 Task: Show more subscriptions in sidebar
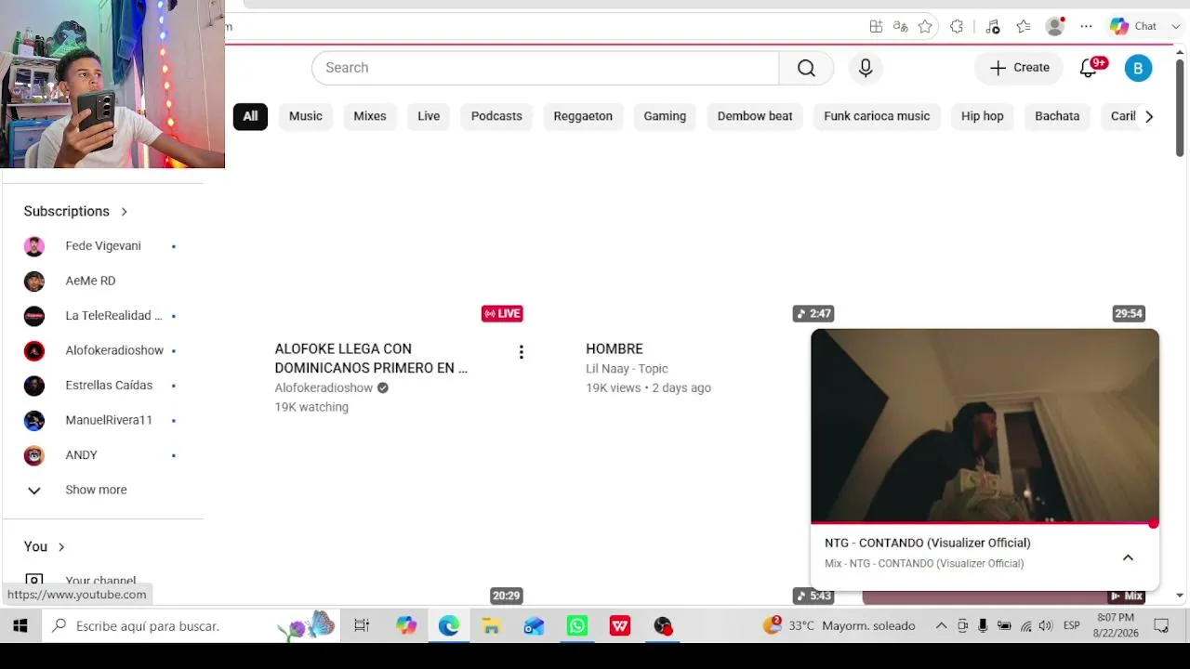click(x=96, y=490)
